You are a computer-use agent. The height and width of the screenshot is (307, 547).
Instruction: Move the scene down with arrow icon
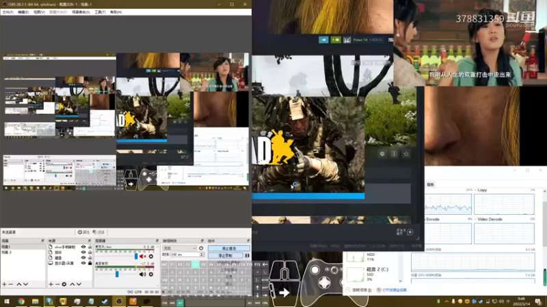[25, 284]
